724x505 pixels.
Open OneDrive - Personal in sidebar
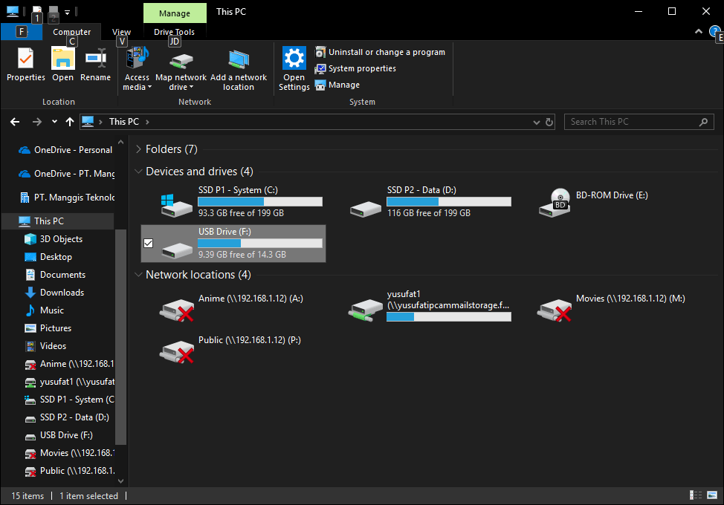[x=65, y=150]
